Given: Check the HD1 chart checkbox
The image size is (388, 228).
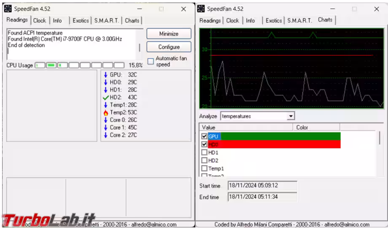Looking at the screenshot, I should tap(204, 152).
